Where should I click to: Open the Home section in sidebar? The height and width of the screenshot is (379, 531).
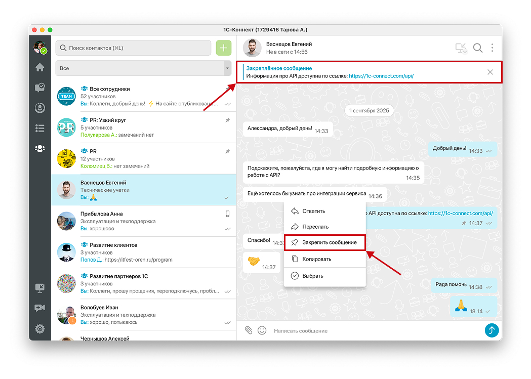[x=39, y=68]
